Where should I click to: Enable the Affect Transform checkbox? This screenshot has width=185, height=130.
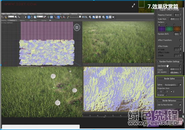tap(181, 40)
